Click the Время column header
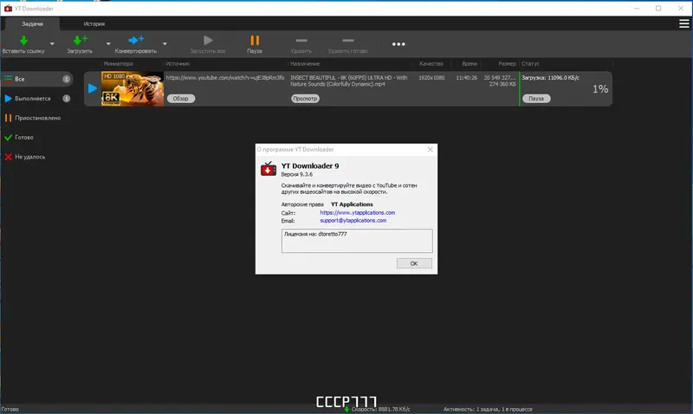The height and width of the screenshot is (414, 693). coord(470,64)
